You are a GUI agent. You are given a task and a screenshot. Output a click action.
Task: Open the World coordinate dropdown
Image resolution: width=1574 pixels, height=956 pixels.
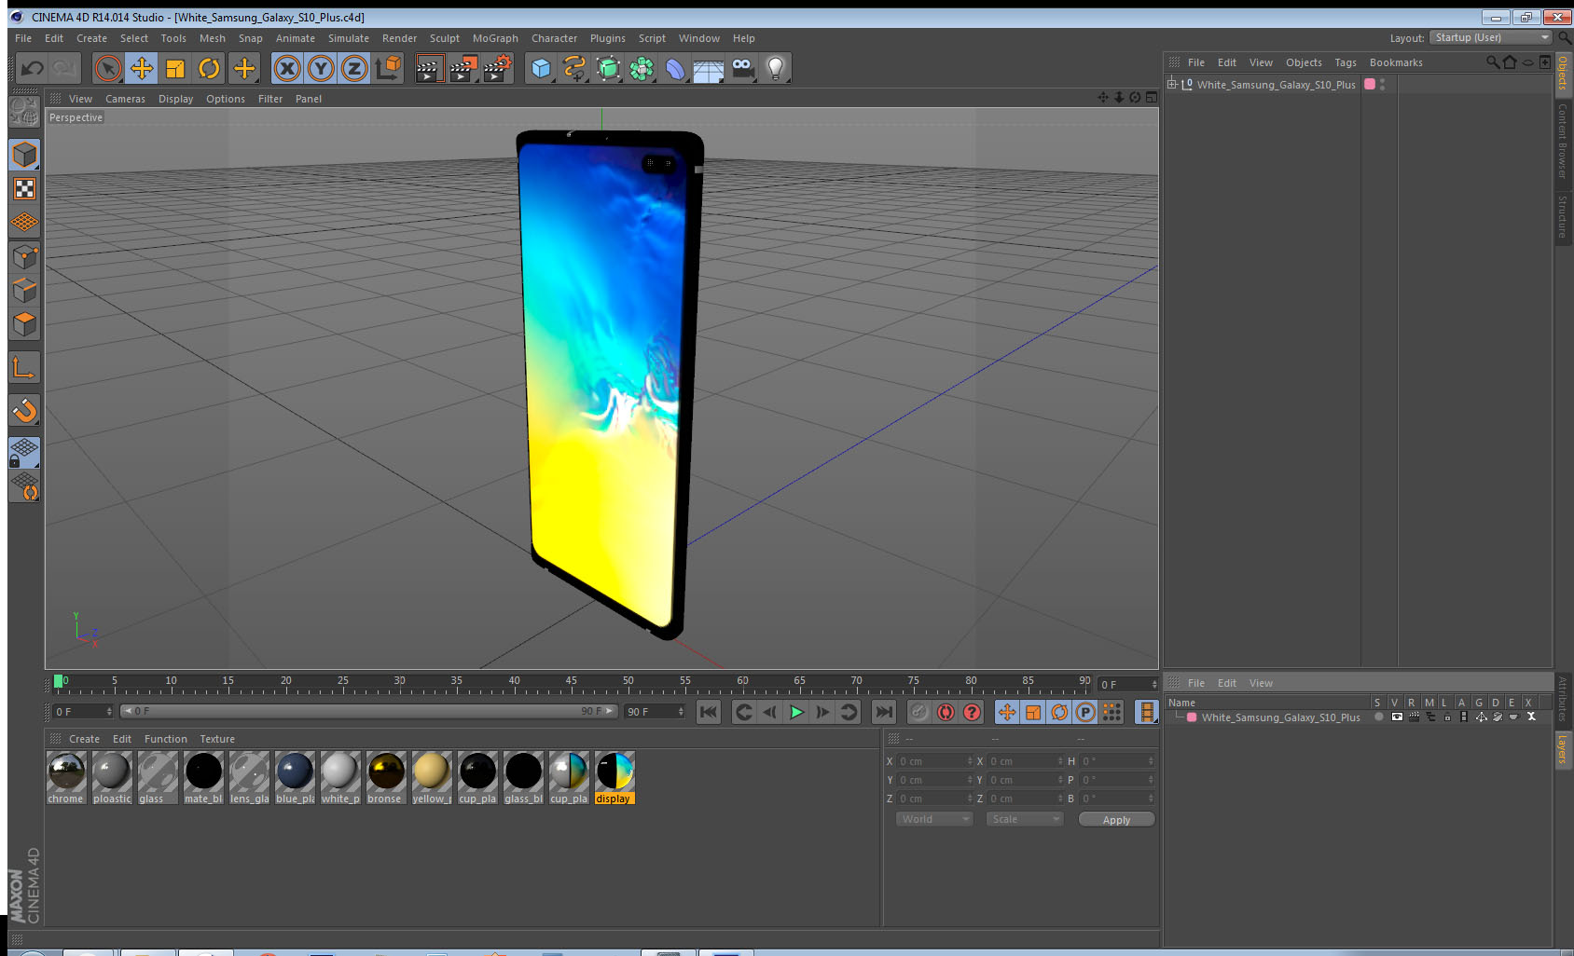[x=934, y=819]
